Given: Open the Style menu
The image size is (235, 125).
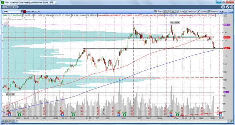Looking at the screenshot, I should coord(180,11).
